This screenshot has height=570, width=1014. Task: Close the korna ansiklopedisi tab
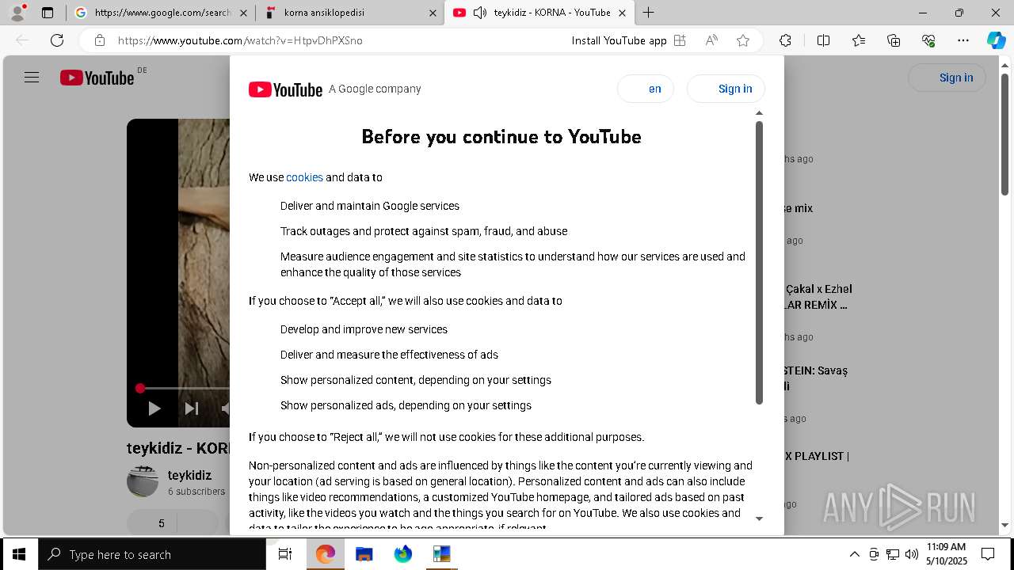[433, 13]
